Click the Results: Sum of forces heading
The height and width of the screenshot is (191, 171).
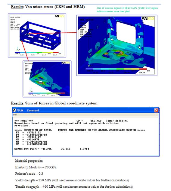coord(54,103)
